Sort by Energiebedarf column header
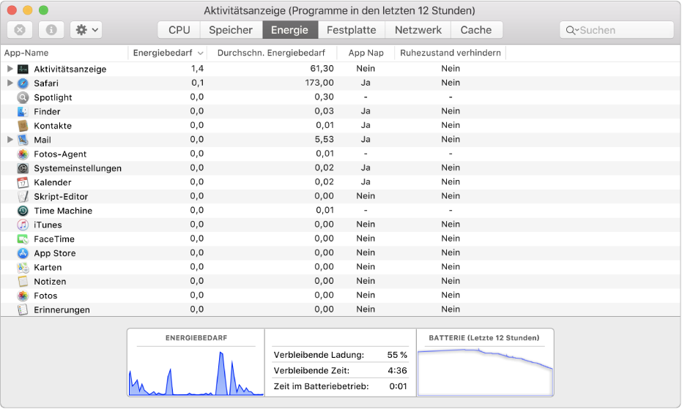 coord(168,53)
